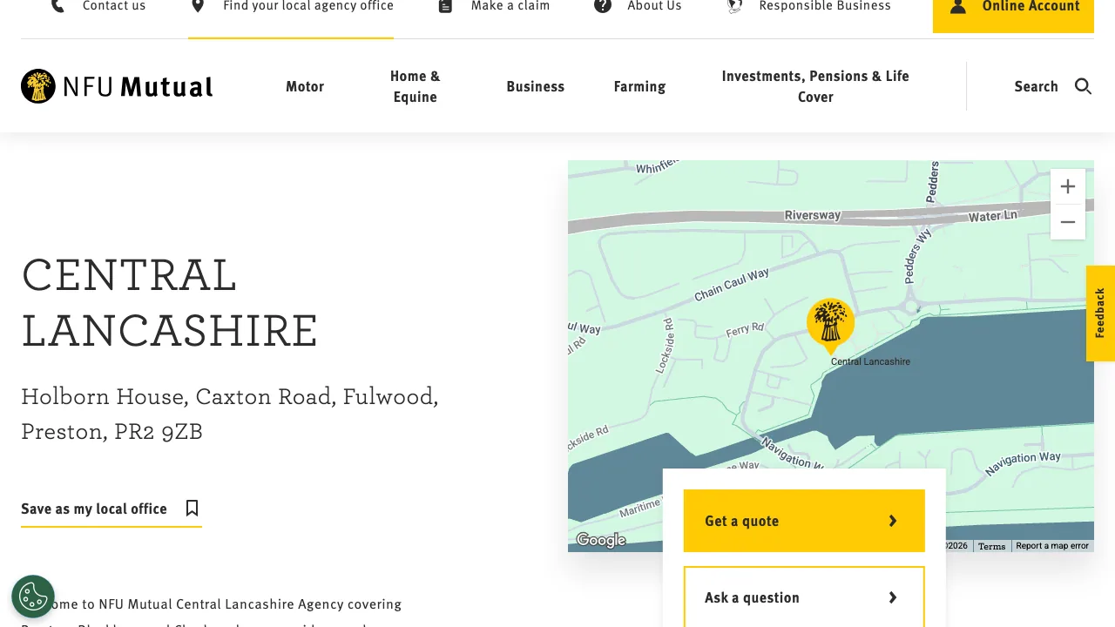Expand the Get a quote chevron arrow
Image resolution: width=1115 pixels, height=627 pixels.
[x=892, y=521]
